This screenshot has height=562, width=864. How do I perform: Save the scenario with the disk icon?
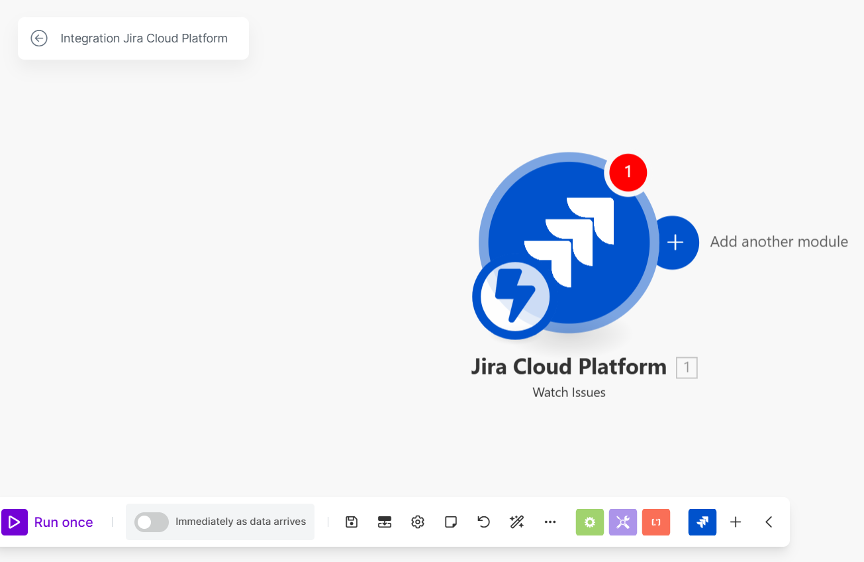(x=352, y=522)
